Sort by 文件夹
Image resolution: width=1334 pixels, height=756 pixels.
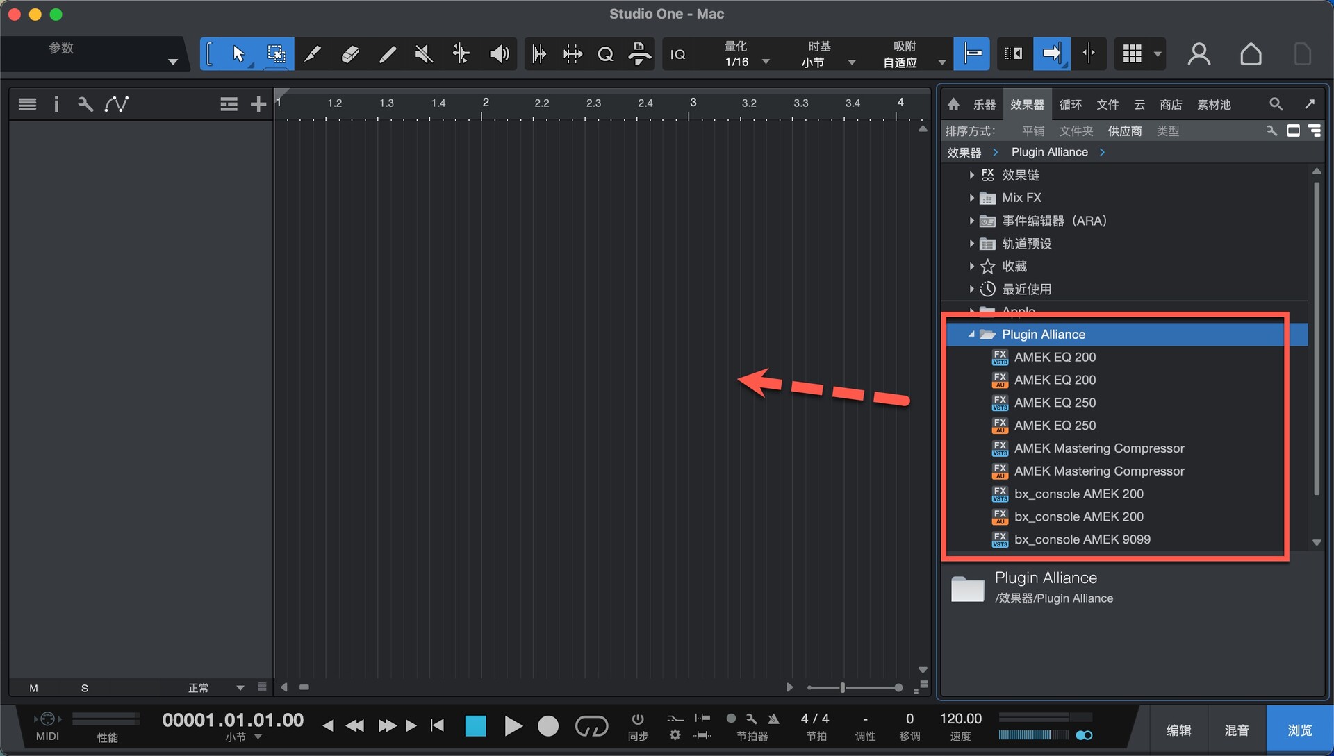point(1076,131)
